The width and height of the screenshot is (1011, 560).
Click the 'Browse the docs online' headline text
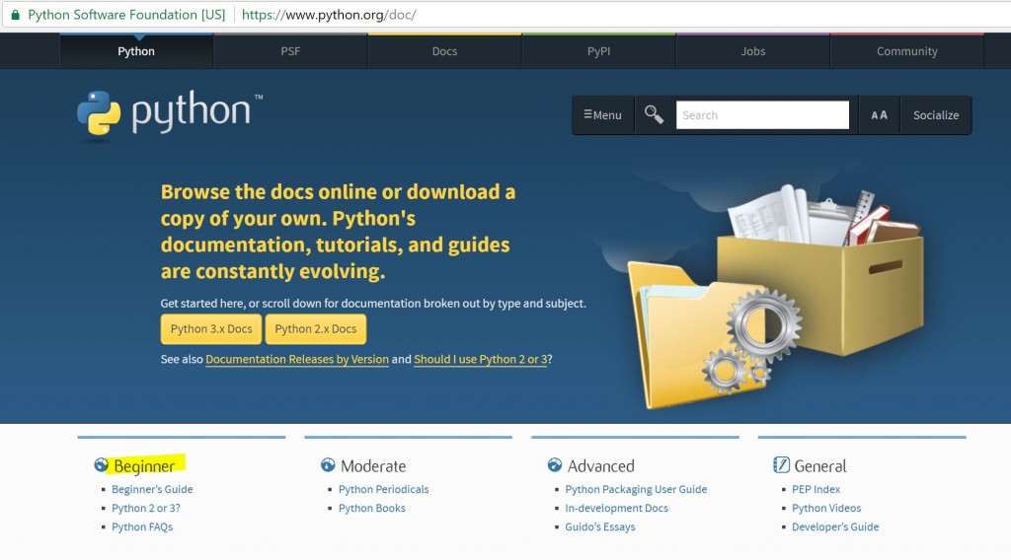[x=338, y=231]
